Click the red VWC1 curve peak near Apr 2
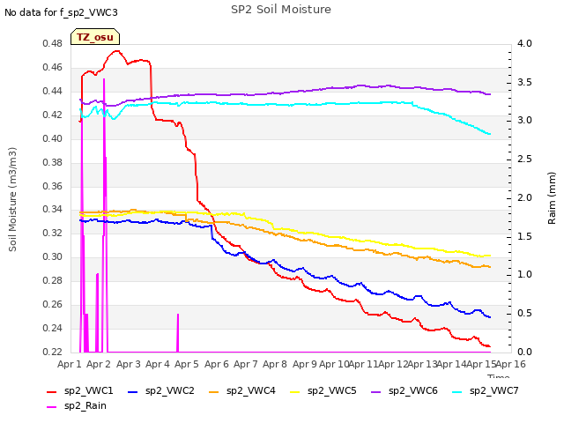Image resolution: width=564 pixels, height=423 pixels. 117,51
